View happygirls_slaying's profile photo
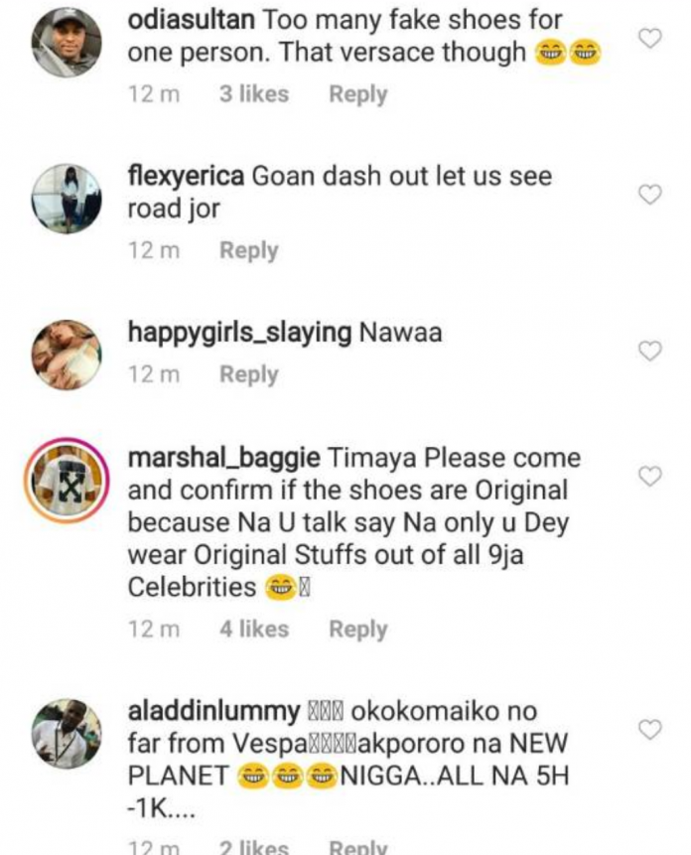Screen dimensions: 691x855 tap(67, 354)
